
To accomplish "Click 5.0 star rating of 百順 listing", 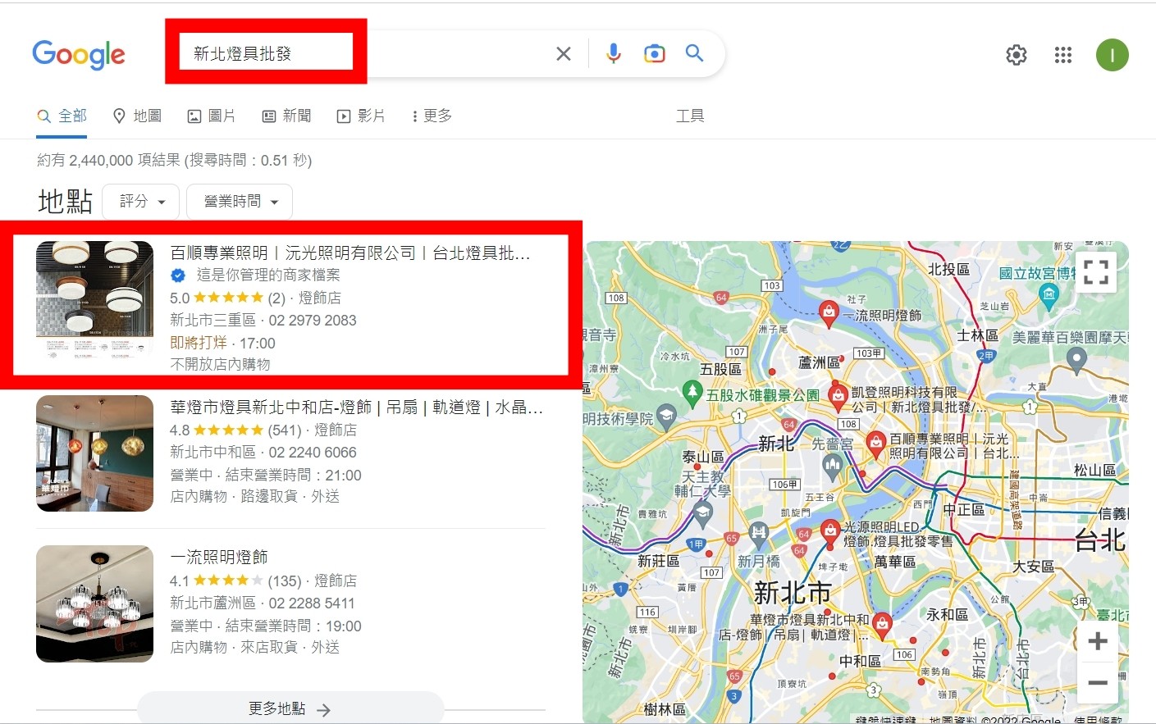I will coord(227,298).
